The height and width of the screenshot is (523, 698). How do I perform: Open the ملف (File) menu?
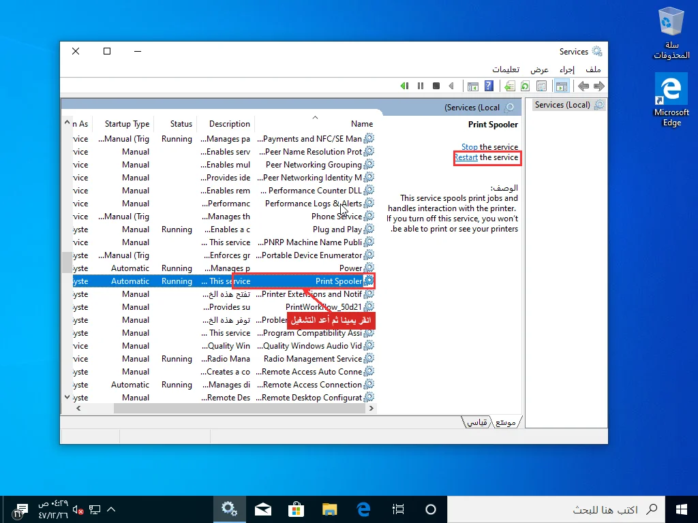[x=593, y=69]
